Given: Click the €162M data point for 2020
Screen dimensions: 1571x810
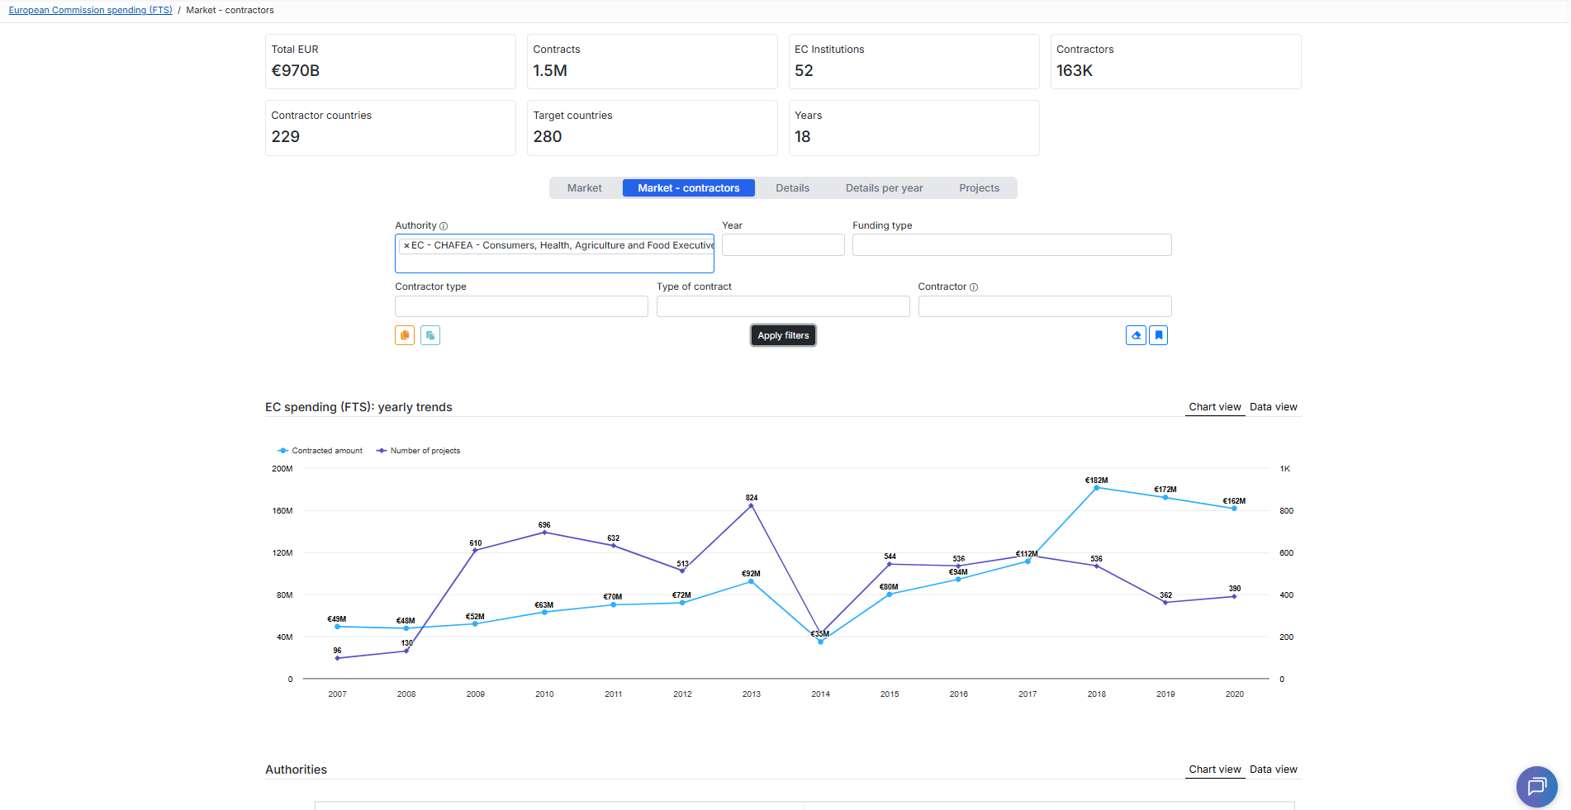Looking at the screenshot, I should 1234,509.
